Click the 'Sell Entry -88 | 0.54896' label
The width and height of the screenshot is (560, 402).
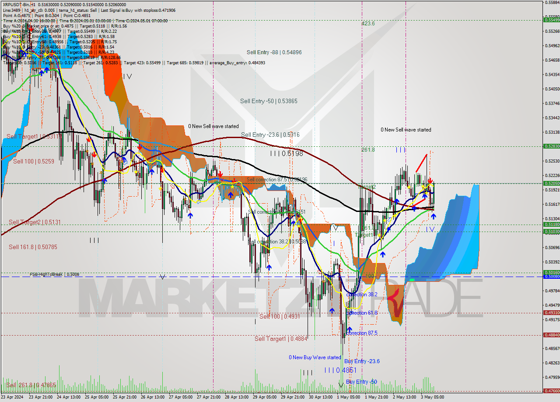tap(274, 52)
